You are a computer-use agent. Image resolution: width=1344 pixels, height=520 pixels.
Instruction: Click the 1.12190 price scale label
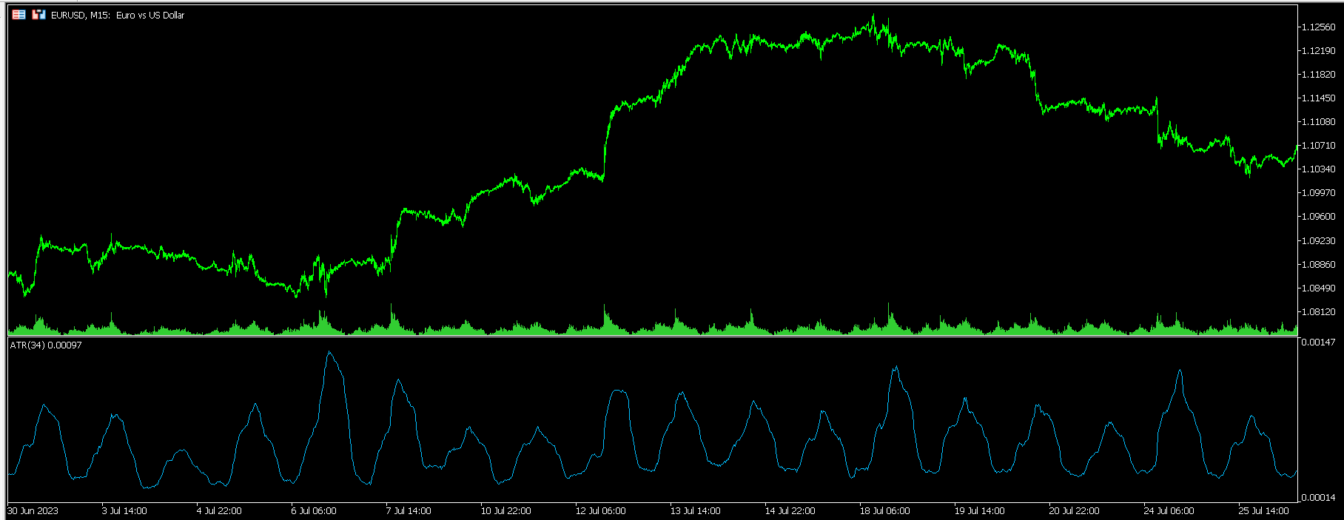point(1318,51)
